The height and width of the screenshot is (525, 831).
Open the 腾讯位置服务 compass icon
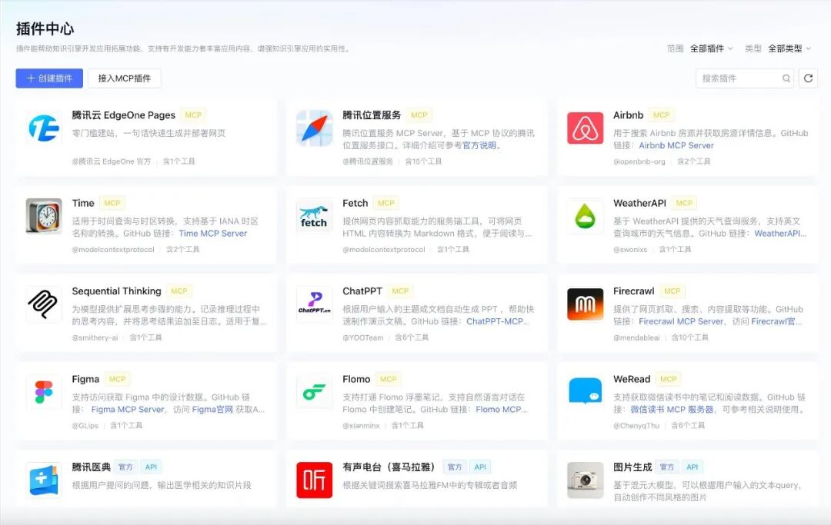pyautogui.click(x=314, y=128)
